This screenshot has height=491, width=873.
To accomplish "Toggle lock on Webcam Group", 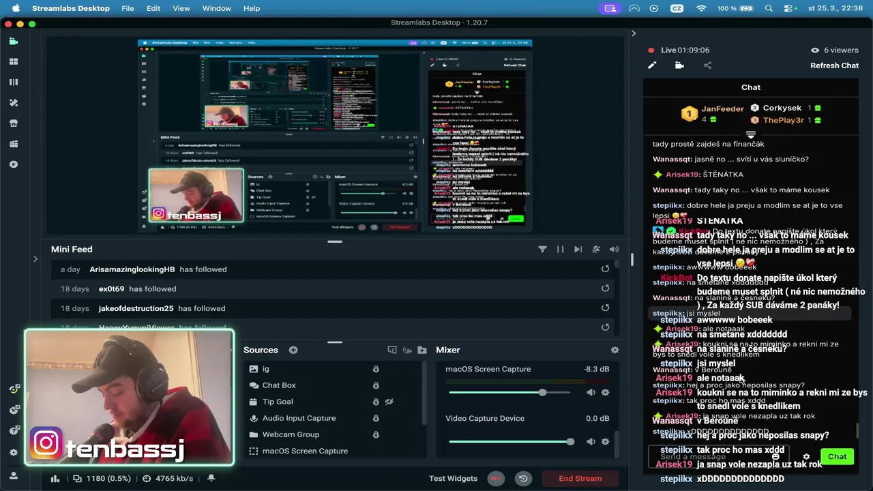I will pyautogui.click(x=376, y=434).
